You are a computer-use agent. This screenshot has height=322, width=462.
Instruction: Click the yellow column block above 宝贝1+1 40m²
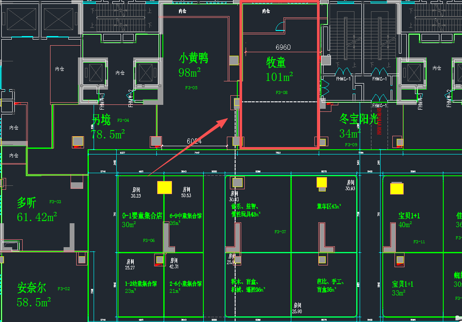point(397,188)
